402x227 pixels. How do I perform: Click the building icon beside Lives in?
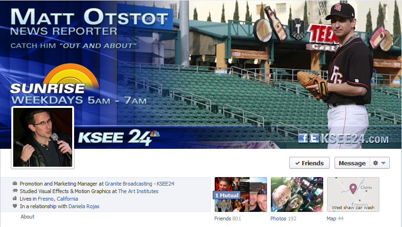pos(15,199)
